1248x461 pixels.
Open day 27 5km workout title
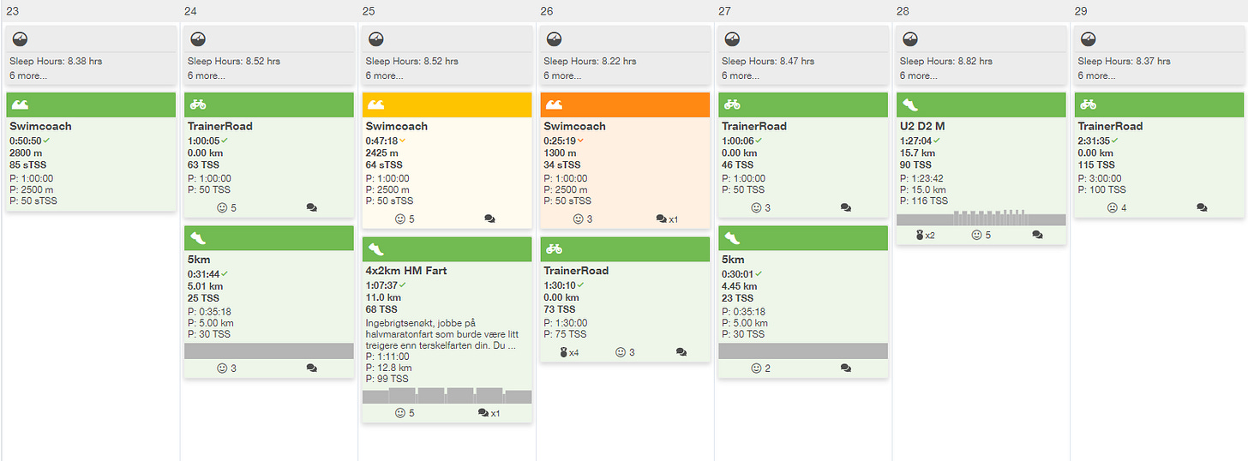pos(733,260)
